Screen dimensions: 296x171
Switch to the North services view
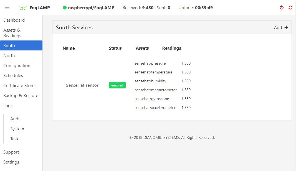tap(9, 55)
